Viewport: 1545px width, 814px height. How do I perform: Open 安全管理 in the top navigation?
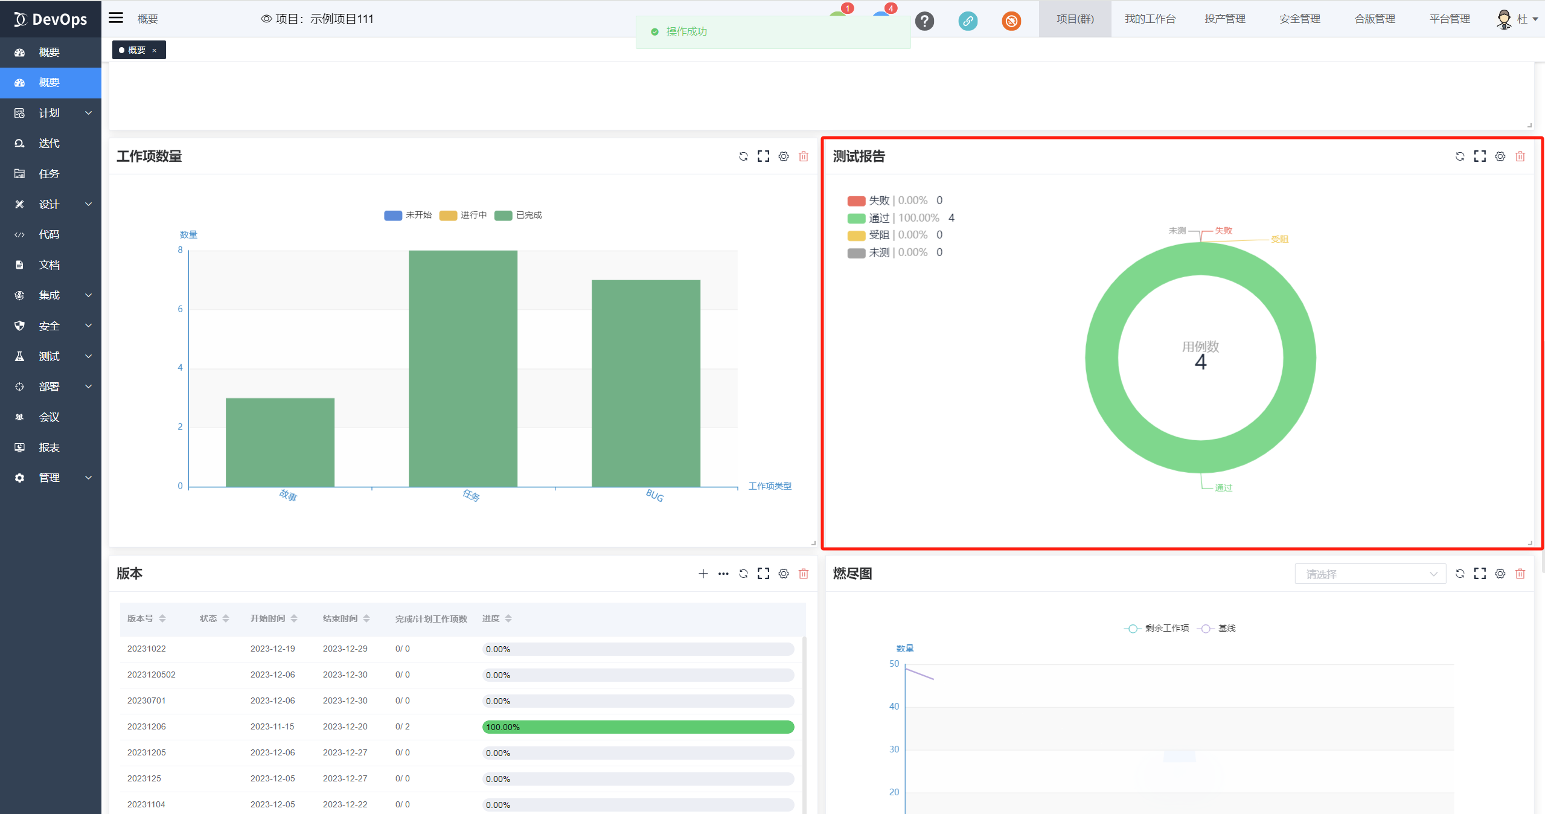pos(1299,19)
